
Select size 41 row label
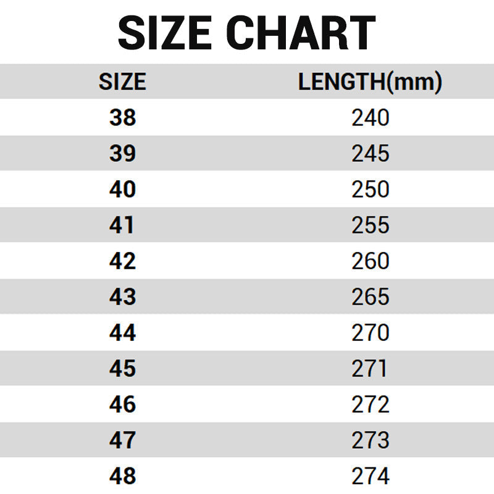(122, 225)
